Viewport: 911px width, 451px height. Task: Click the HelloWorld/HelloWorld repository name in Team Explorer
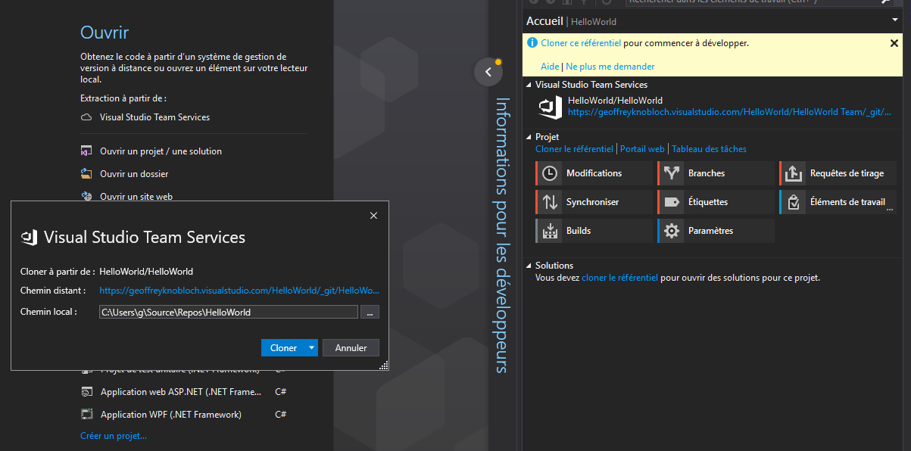tap(615, 101)
